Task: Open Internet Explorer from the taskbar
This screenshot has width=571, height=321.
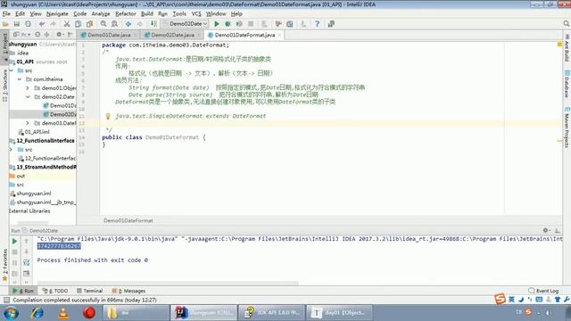Action: click(x=37, y=313)
